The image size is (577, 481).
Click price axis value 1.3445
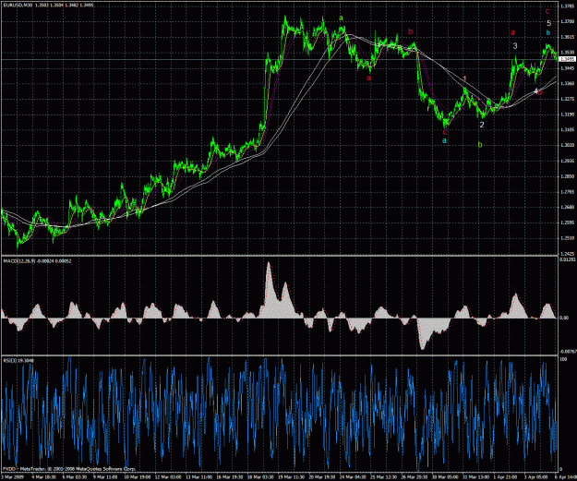coord(567,68)
